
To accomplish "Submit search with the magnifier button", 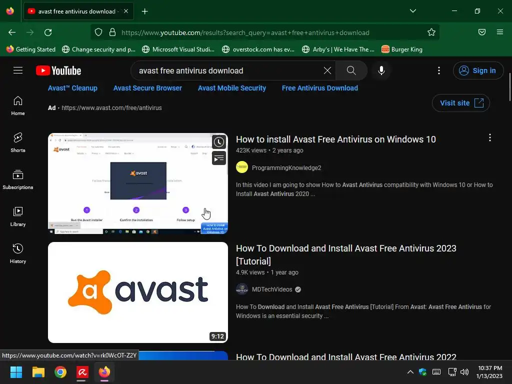I will pos(351,70).
